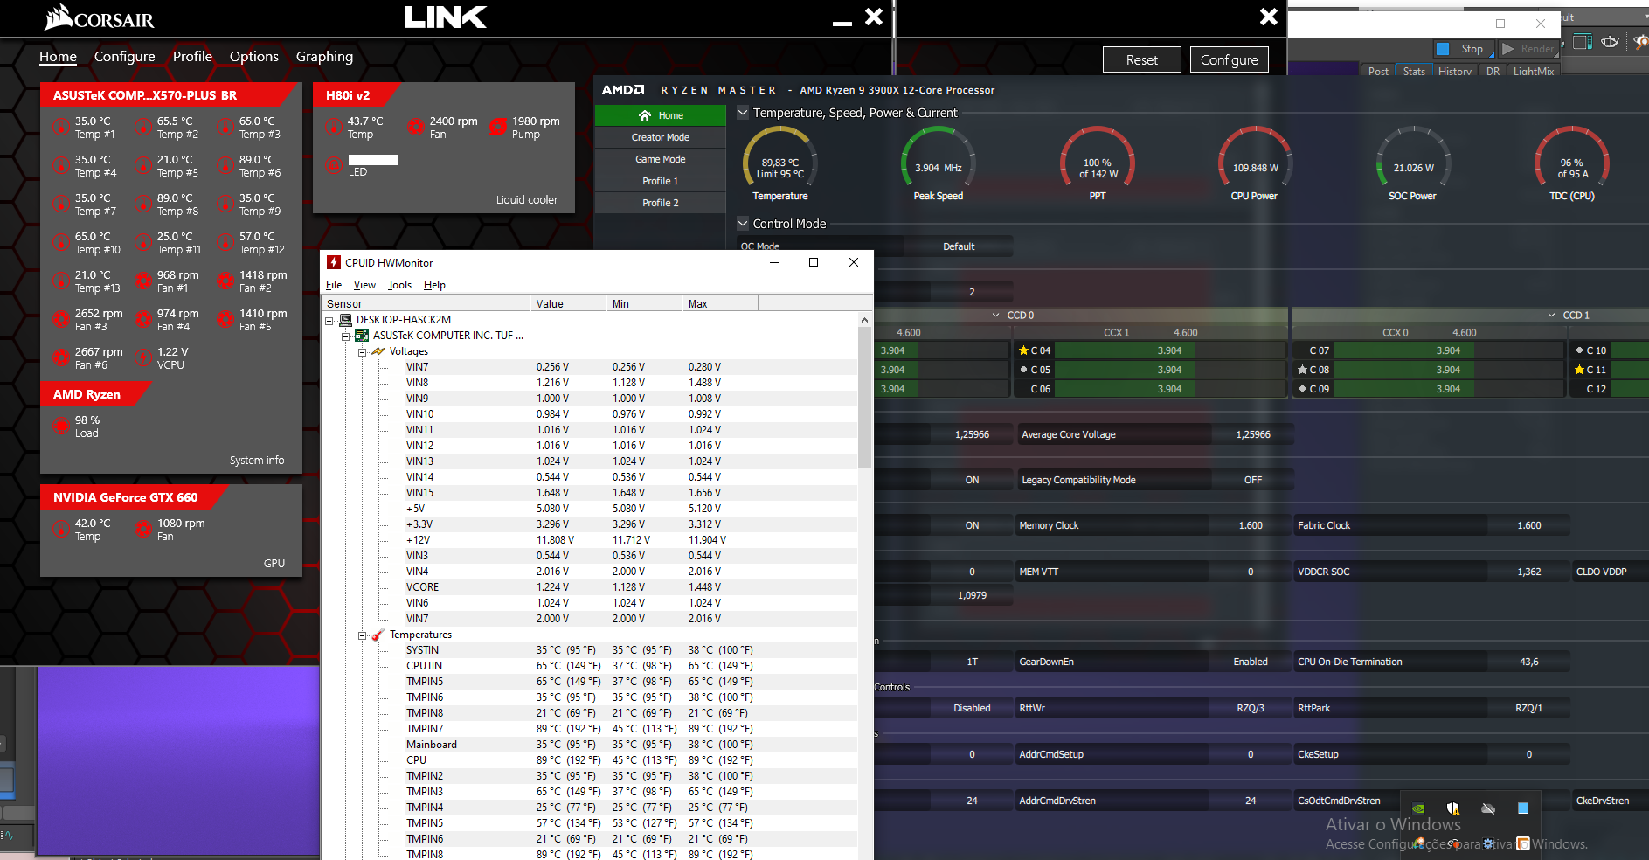Collapse the Temperatures tree node
1649x860 pixels.
(362, 635)
